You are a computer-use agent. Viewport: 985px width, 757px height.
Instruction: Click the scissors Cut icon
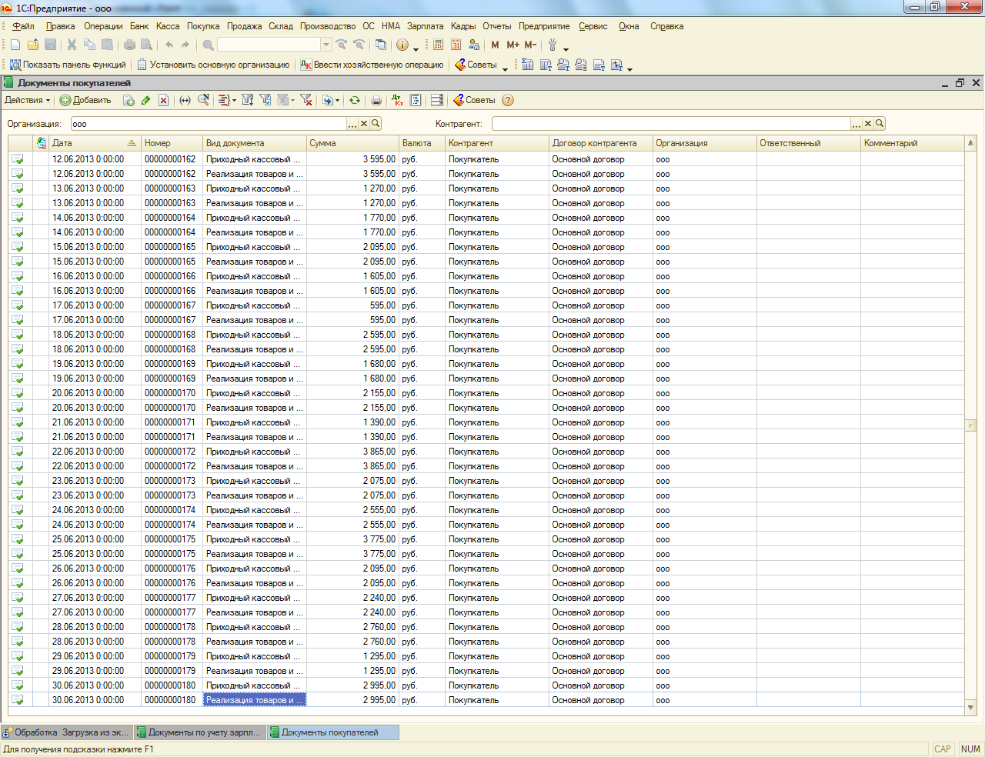pos(72,45)
